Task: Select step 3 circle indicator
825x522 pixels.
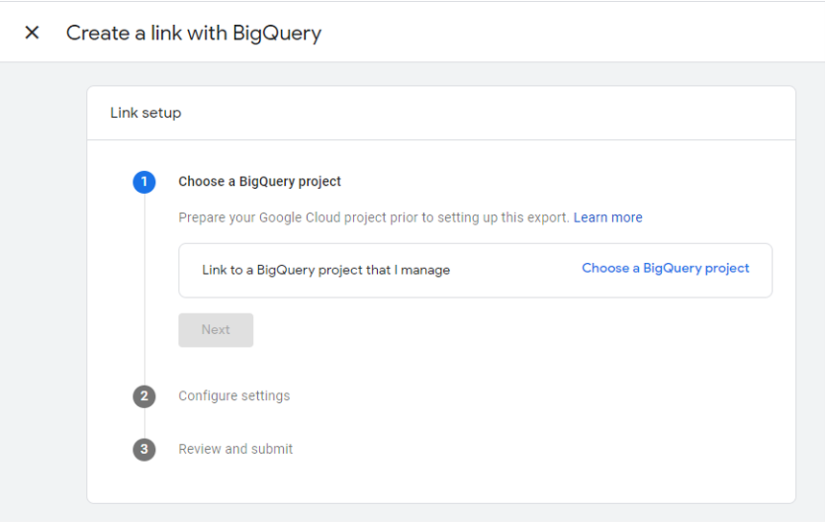Action: 144,449
